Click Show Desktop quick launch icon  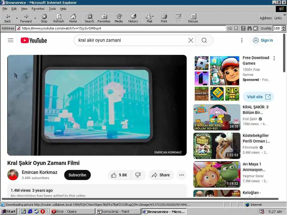tap(24, 211)
